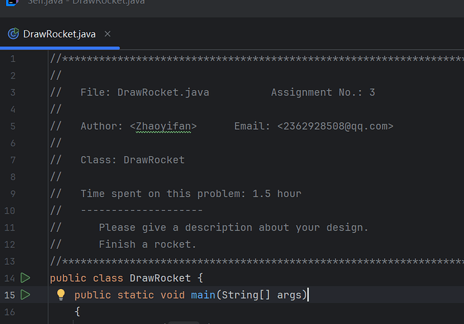This screenshot has height=324, width=464.
Task: Click the underlined author name Zhaoyifan
Action: [166, 126]
